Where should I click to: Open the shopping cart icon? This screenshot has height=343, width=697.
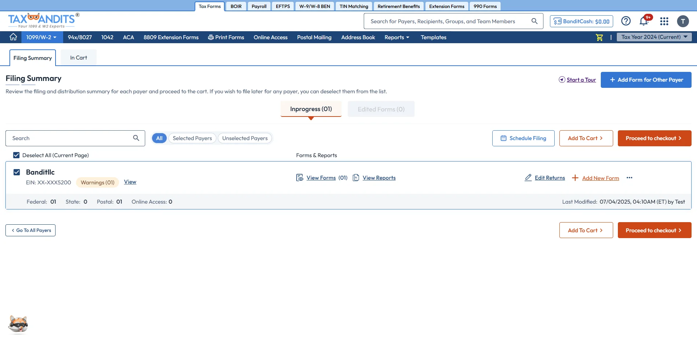point(599,37)
